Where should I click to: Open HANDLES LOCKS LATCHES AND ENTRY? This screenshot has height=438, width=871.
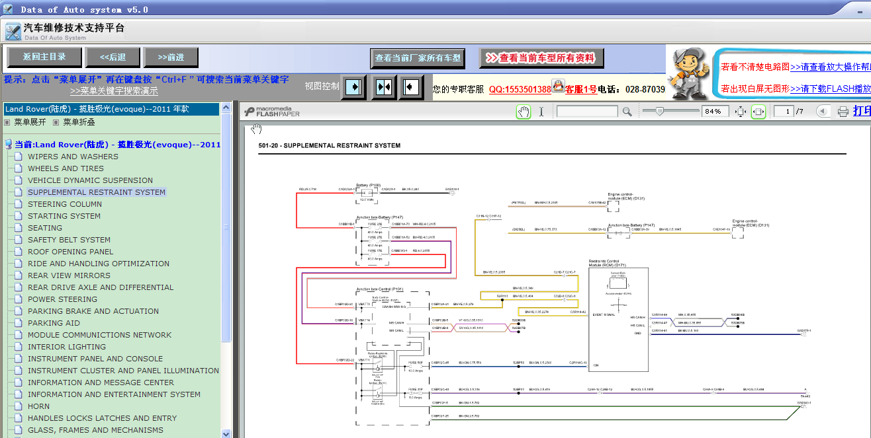pyautogui.click(x=102, y=418)
